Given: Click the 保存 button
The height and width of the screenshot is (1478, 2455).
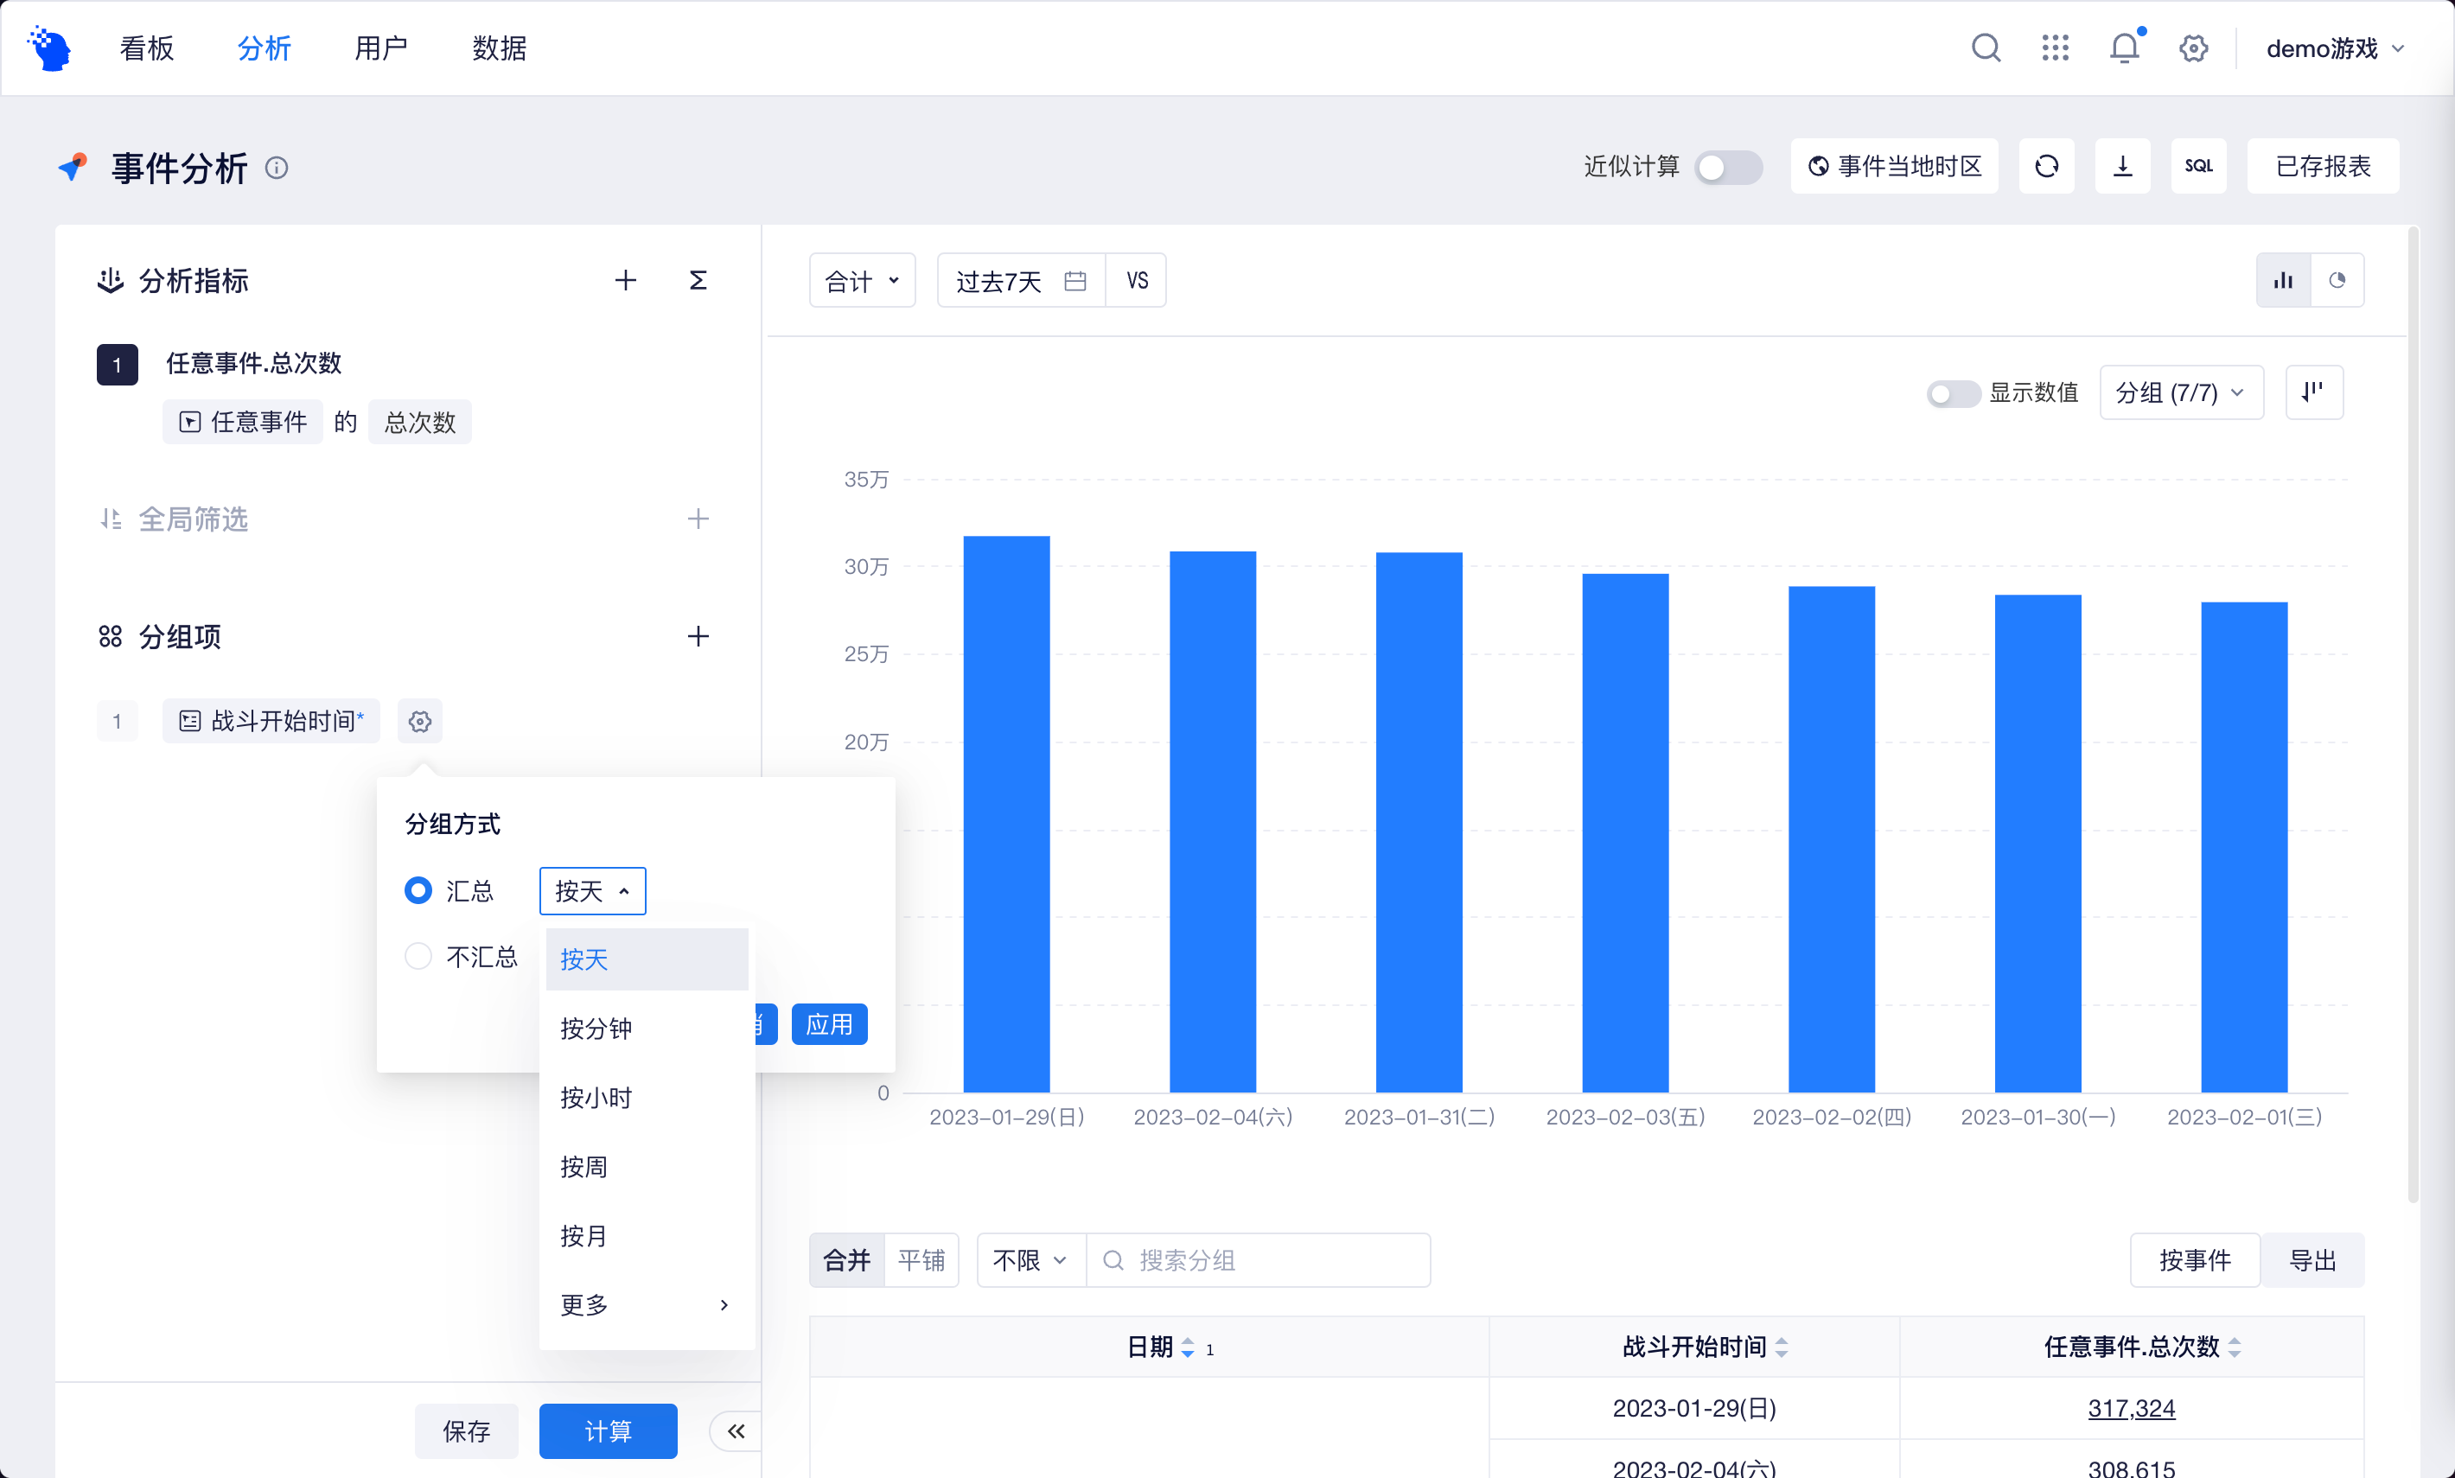Looking at the screenshot, I should [466, 1431].
